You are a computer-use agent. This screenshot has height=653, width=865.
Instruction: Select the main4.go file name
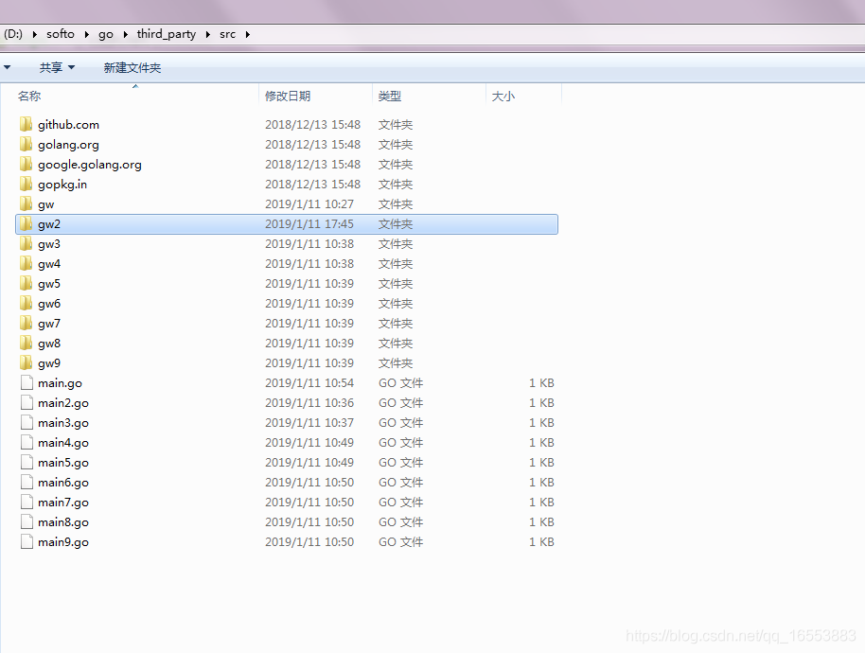tap(62, 442)
